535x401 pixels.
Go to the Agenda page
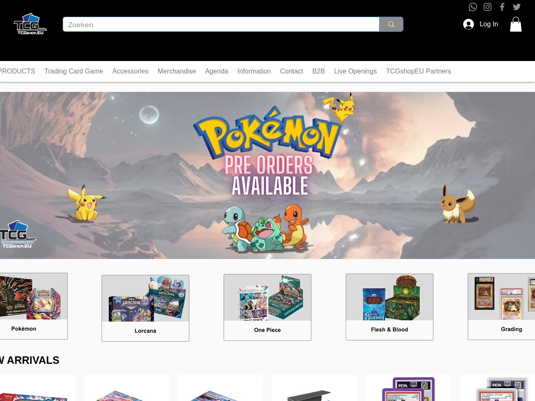[217, 71]
